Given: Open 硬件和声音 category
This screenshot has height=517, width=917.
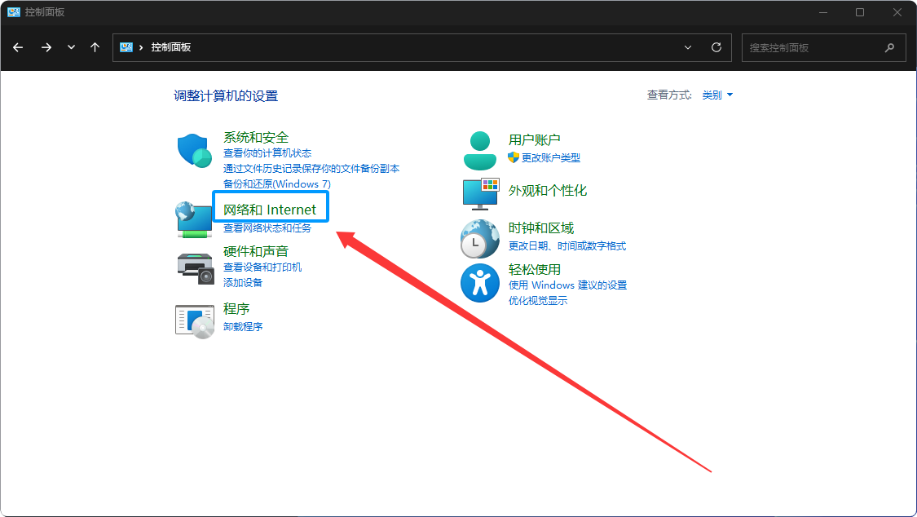Looking at the screenshot, I should 256,251.
